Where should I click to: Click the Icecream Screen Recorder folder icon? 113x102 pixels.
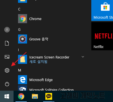pos(23,59)
